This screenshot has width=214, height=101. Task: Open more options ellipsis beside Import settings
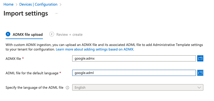56,13
